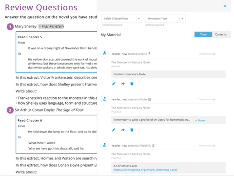
Task: Switch to the Time tab
Action: [203, 34]
